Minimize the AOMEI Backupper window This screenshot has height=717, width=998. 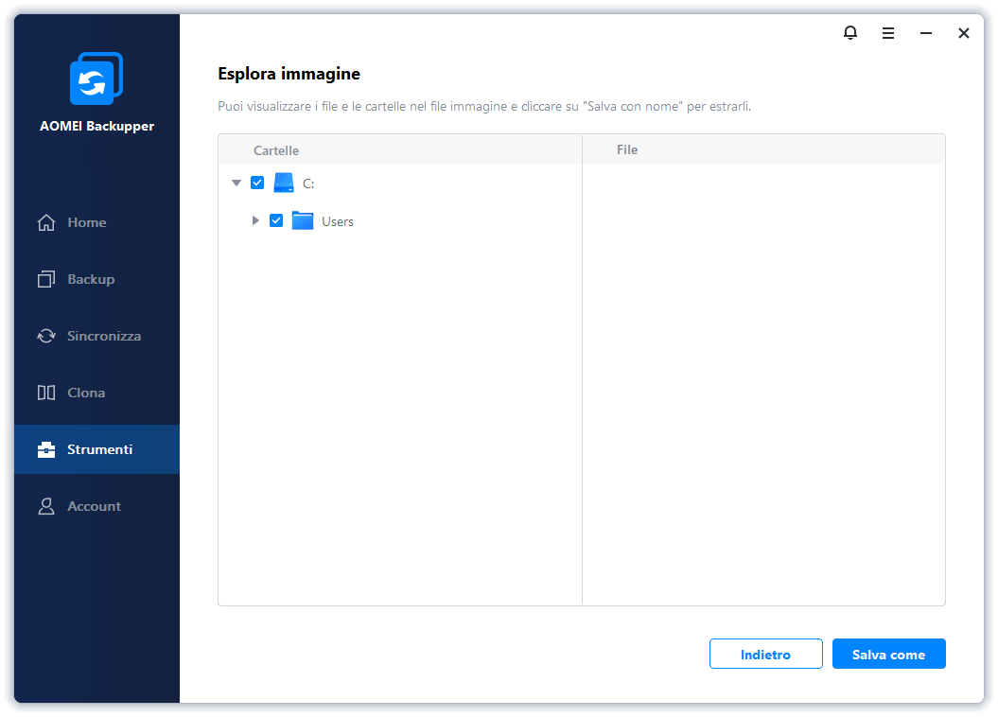click(926, 33)
